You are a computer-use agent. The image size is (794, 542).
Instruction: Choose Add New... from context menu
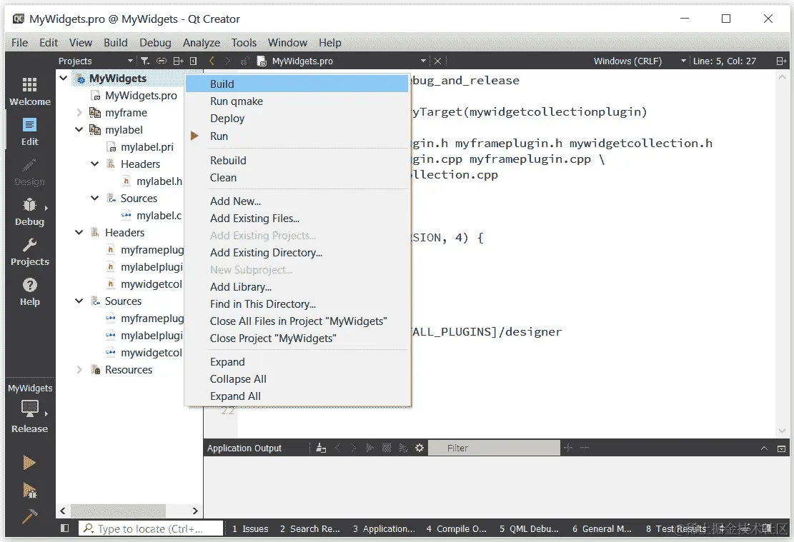pos(297,201)
